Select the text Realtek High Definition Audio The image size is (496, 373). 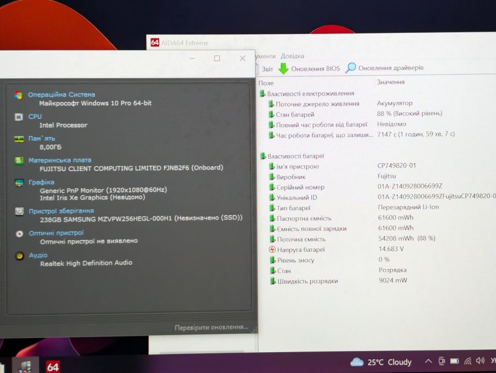86,263
